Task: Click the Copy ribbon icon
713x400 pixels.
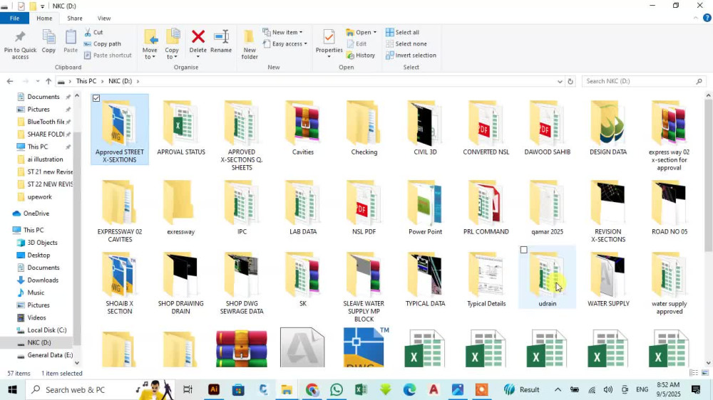Action: pyautogui.click(x=48, y=37)
